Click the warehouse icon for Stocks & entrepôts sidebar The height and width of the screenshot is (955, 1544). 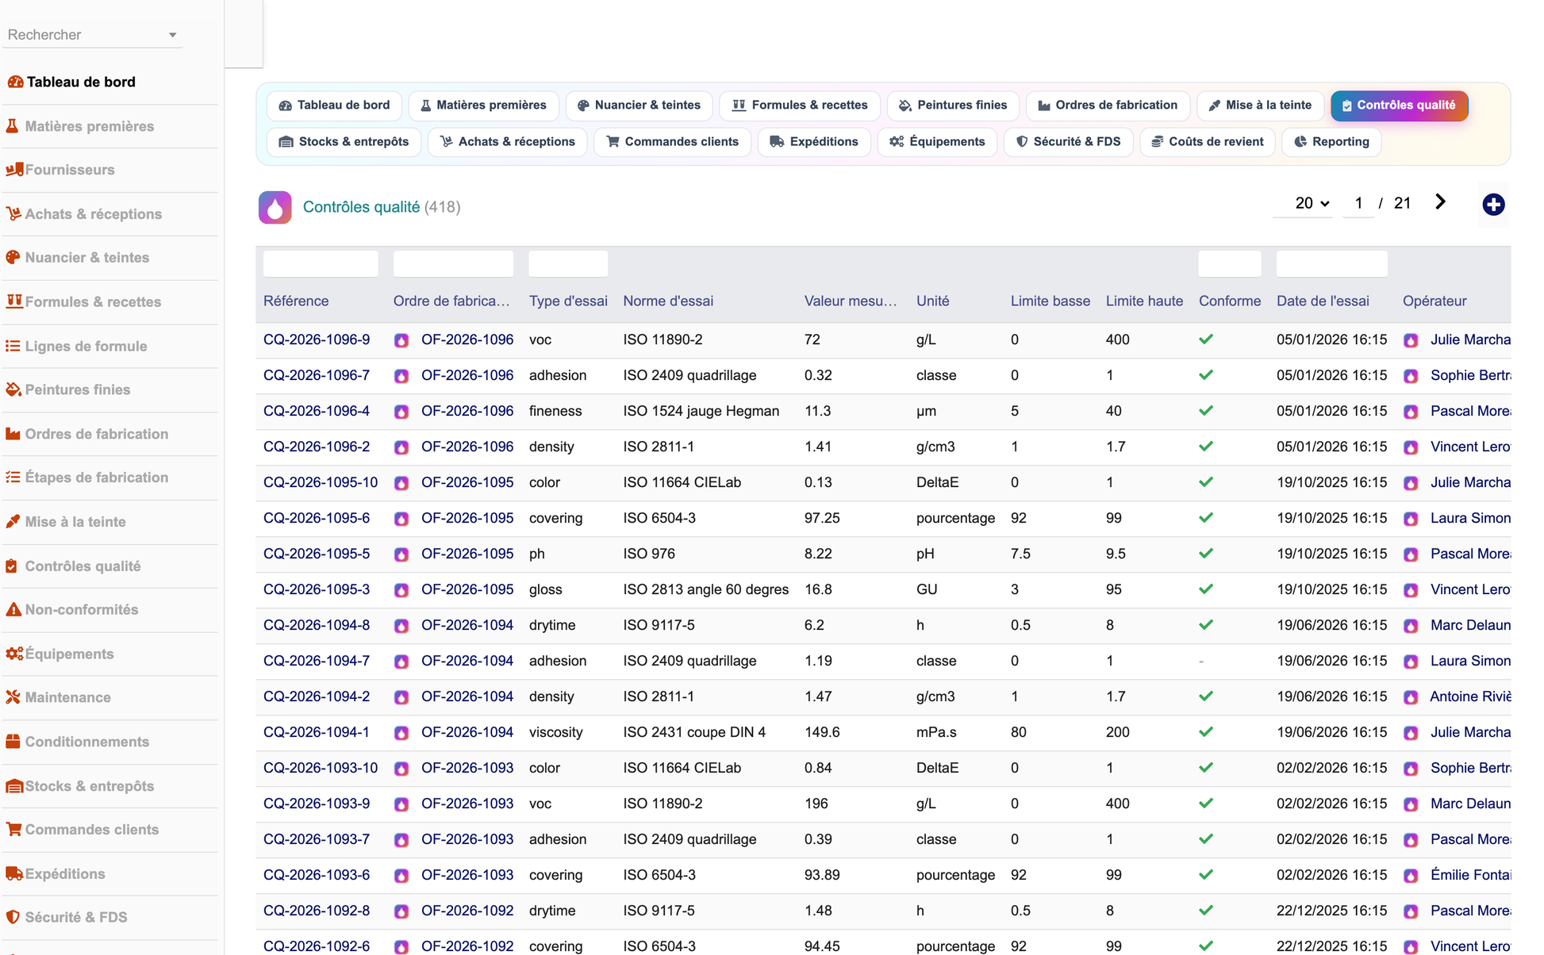pyautogui.click(x=14, y=786)
